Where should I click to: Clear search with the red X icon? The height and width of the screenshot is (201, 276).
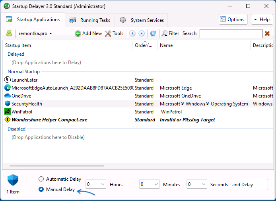point(267,33)
